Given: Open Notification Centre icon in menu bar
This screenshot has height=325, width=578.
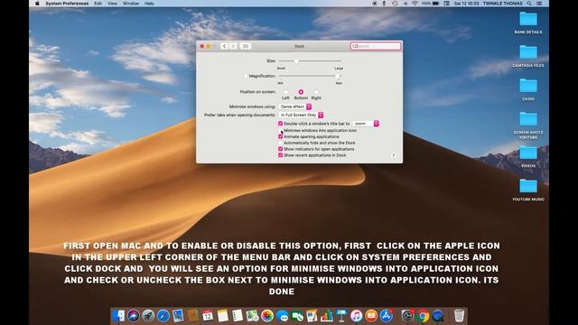Looking at the screenshot, I should pos(539,4).
